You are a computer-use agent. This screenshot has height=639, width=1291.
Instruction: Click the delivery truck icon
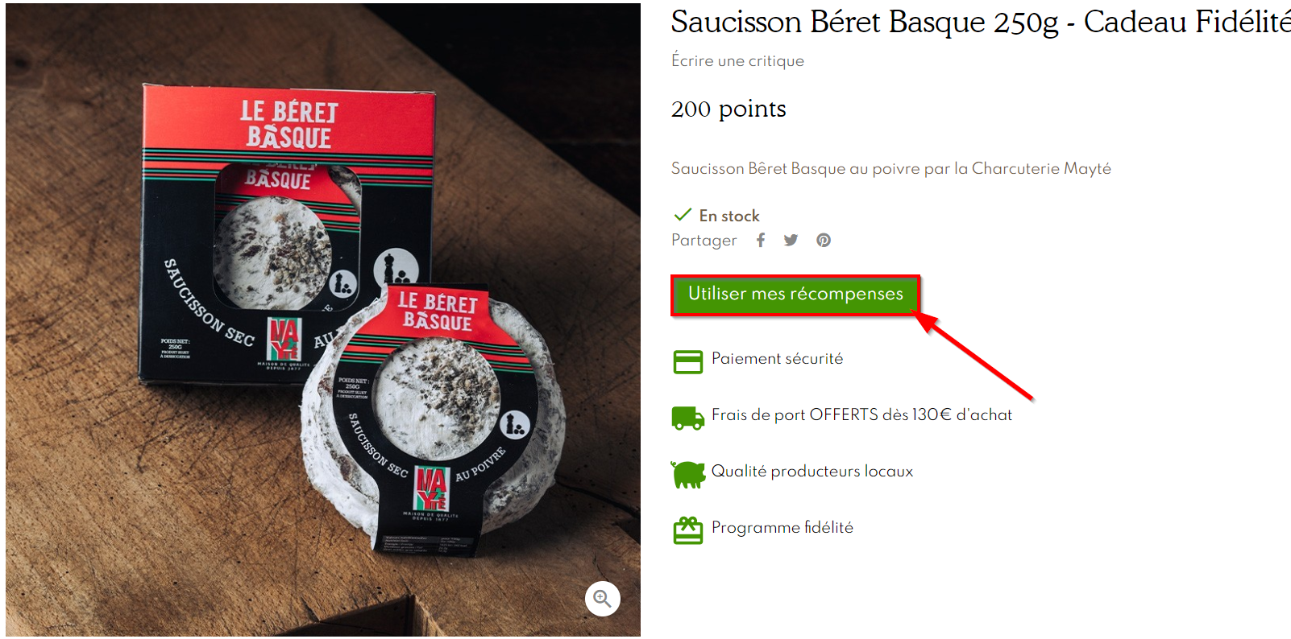(687, 418)
